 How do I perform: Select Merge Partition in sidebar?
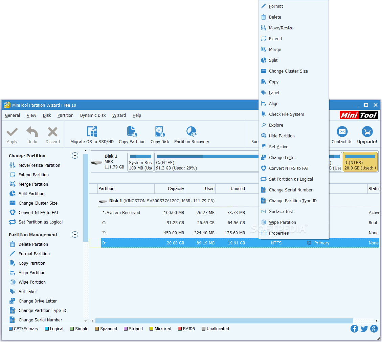pos(28,184)
